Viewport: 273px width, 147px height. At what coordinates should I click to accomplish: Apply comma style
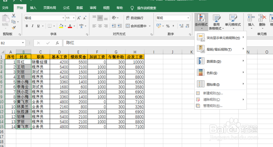point(173,26)
